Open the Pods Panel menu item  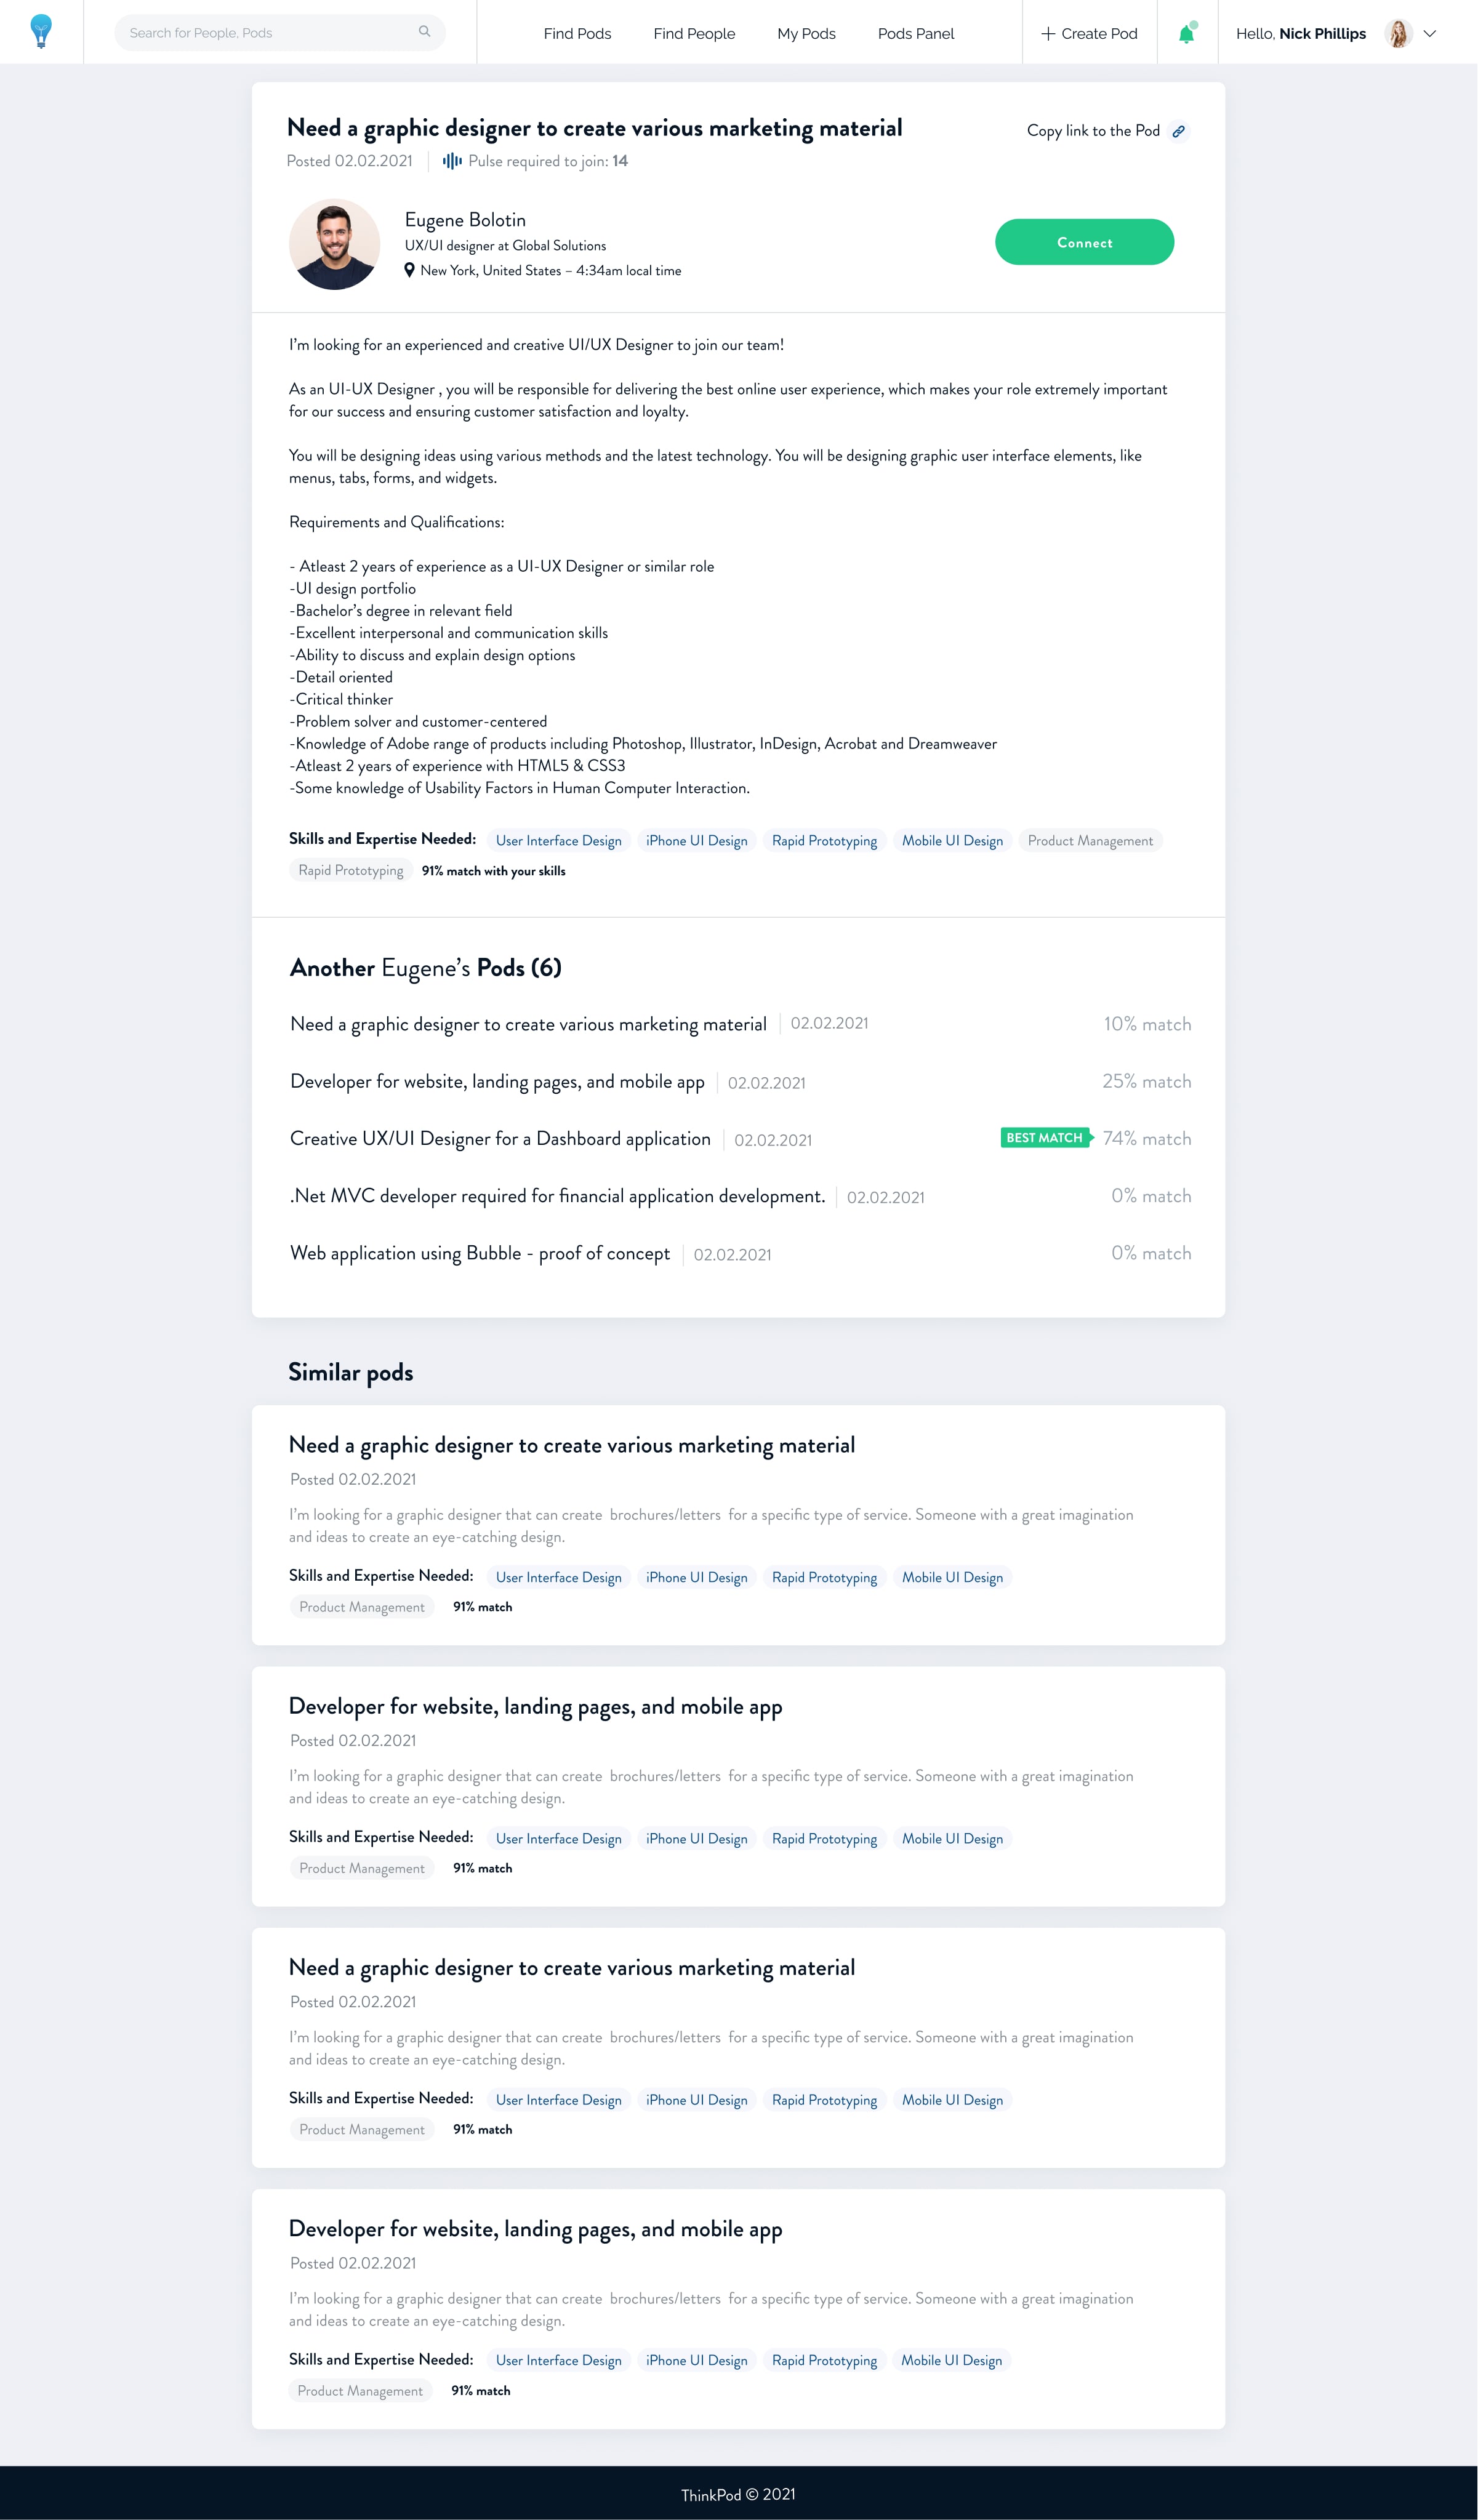[915, 33]
